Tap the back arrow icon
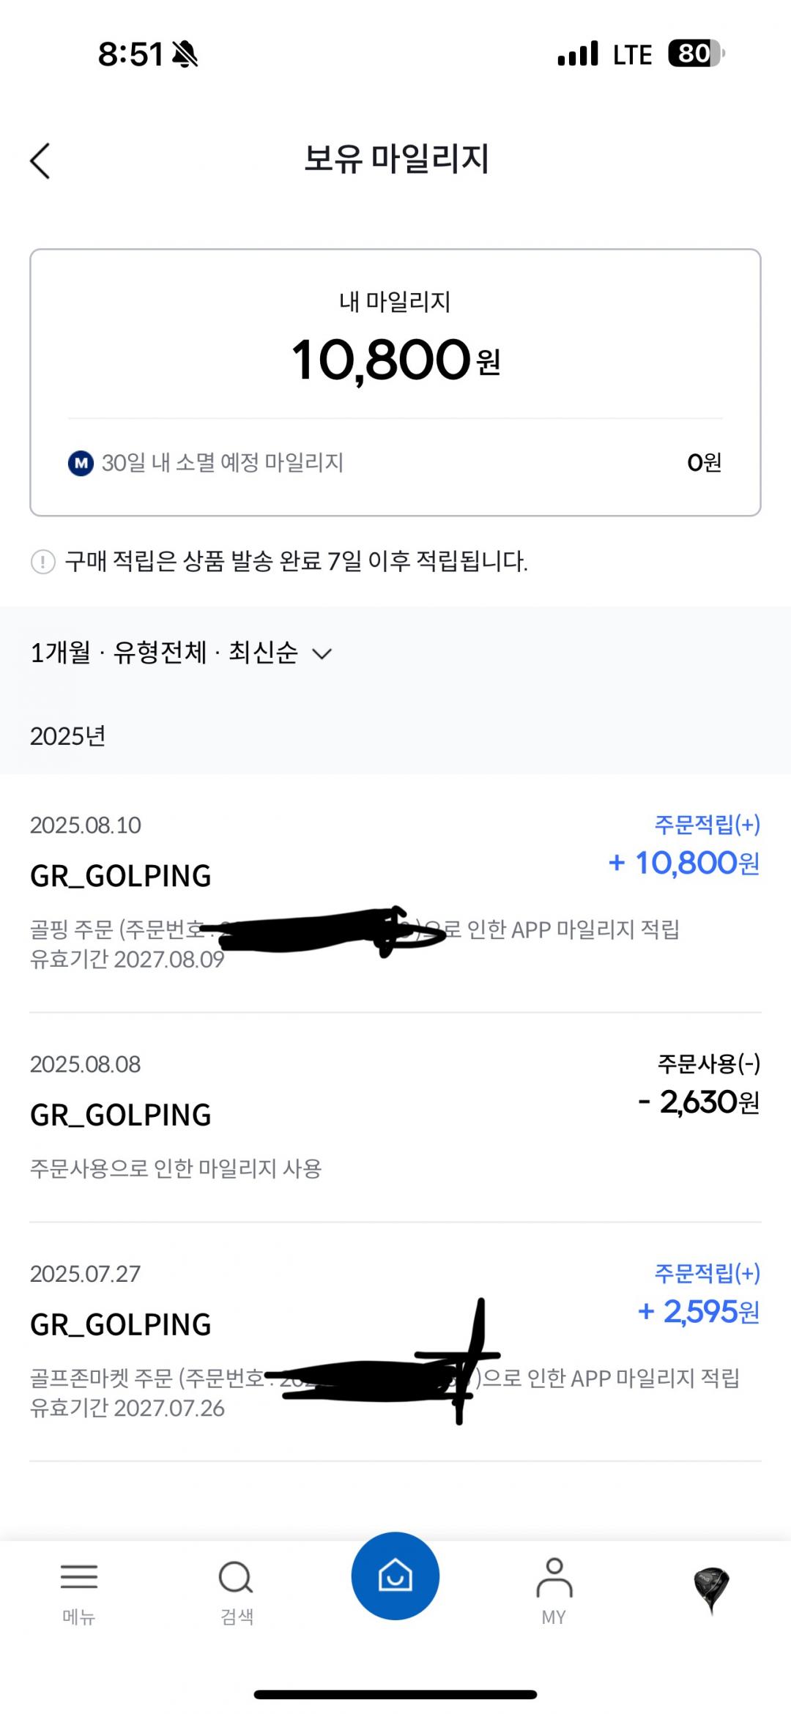Screen dimensions: 791x1714 (x=40, y=160)
